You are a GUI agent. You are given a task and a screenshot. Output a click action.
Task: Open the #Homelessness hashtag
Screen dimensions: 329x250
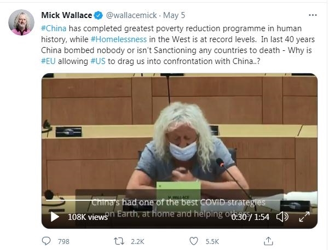pyautogui.click(x=119, y=39)
